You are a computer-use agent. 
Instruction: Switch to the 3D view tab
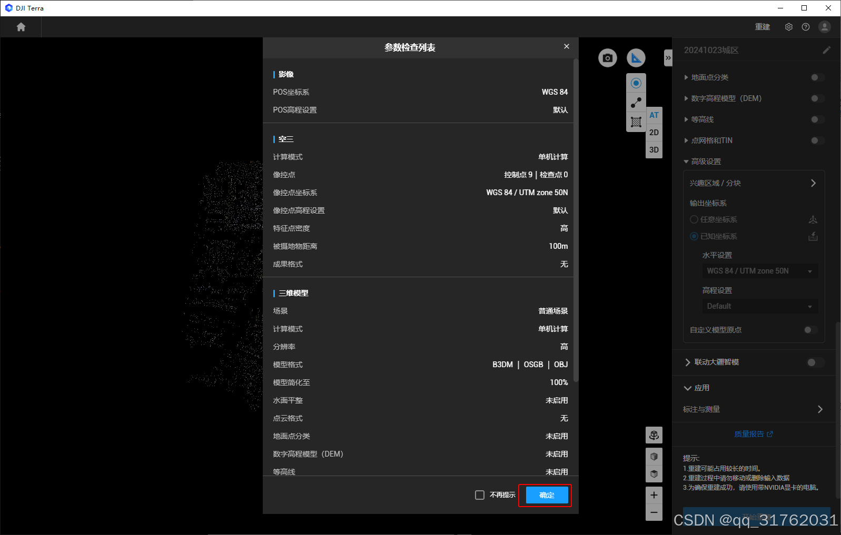point(654,150)
